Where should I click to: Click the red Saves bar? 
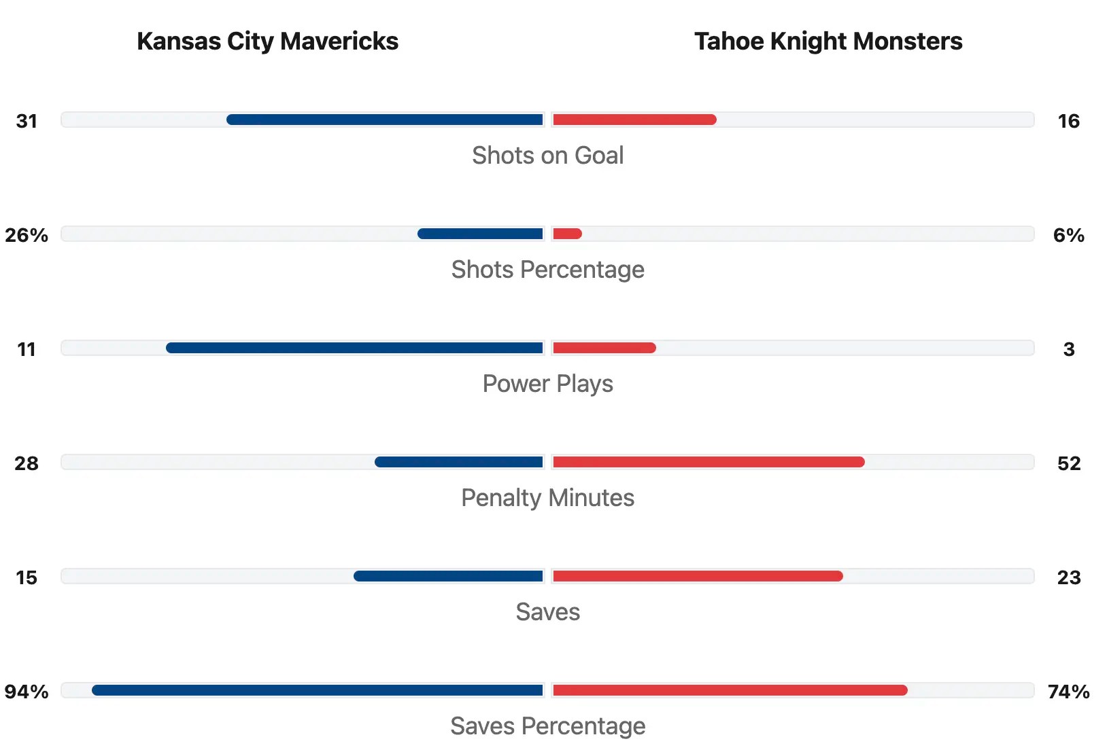698,576
